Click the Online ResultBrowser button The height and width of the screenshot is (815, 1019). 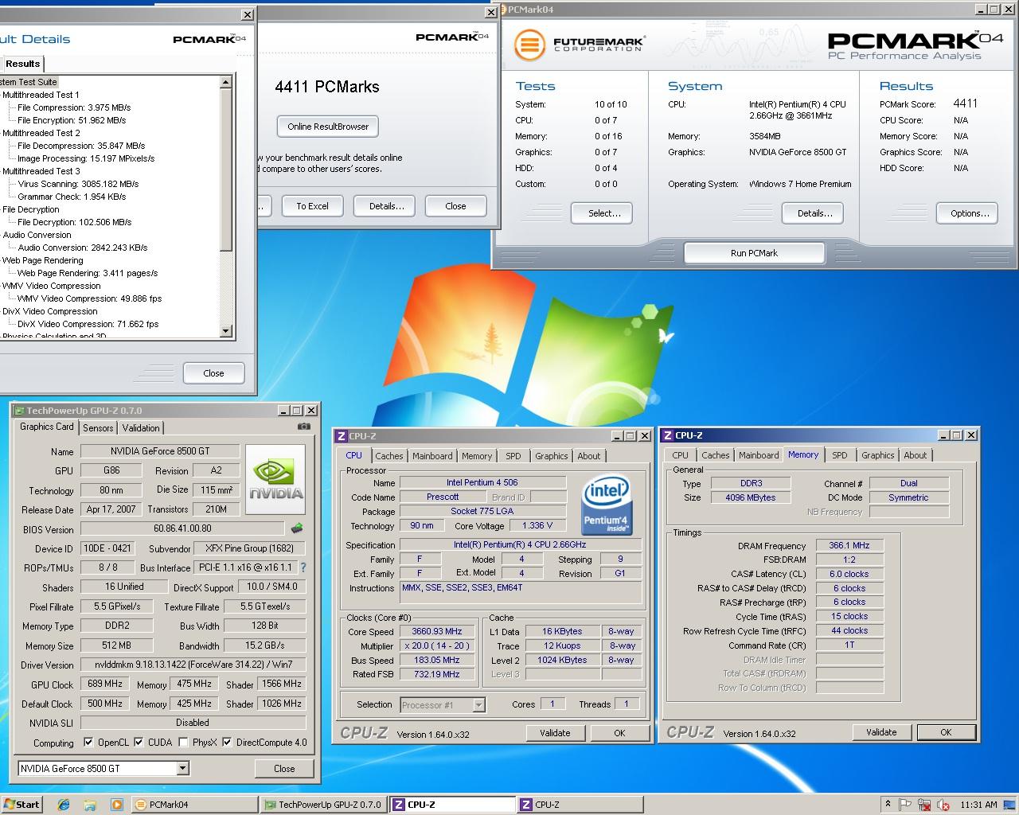[328, 127]
